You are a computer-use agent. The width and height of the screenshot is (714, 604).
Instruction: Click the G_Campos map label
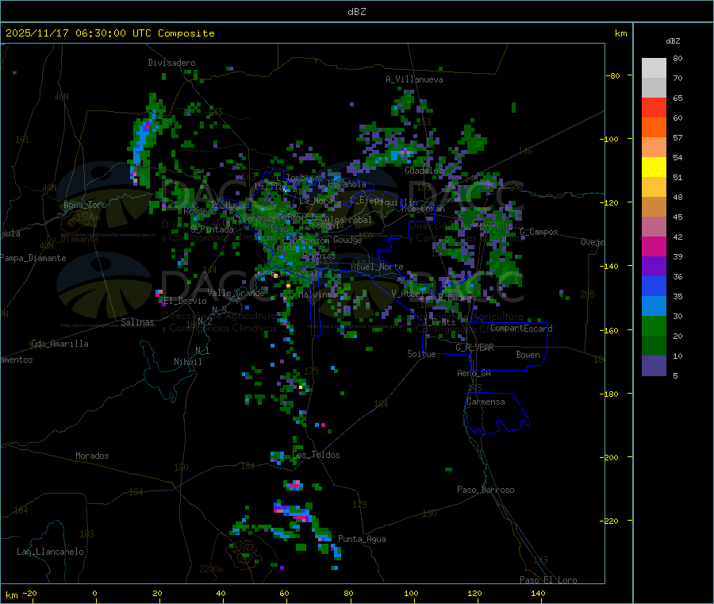click(539, 232)
